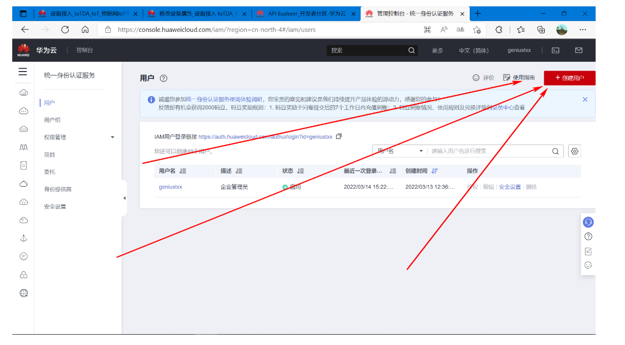Select 安全设置 in the side menu

pyautogui.click(x=55, y=207)
